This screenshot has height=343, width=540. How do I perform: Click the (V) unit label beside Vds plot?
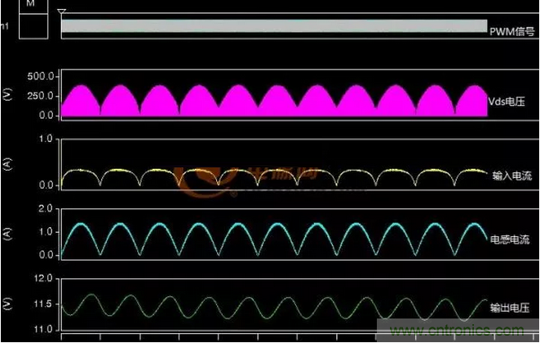tap(7, 96)
